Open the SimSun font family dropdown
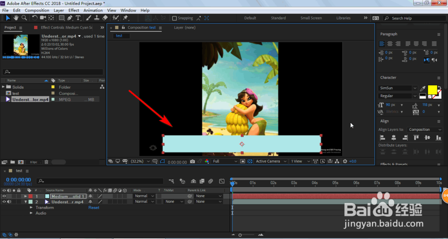 [x=398, y=88]
